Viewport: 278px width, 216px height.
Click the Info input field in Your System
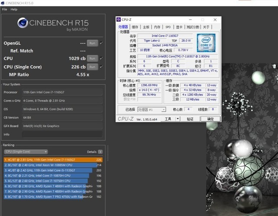(62, 134)
